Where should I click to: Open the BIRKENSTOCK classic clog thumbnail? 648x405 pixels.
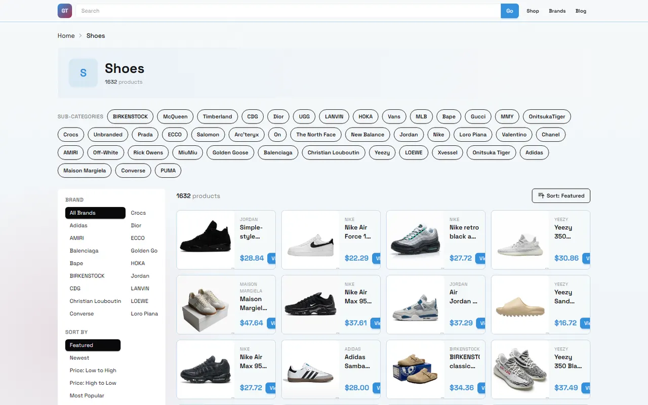[x=415, y=369]
